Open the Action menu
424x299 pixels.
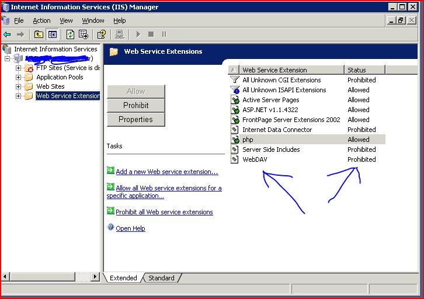coord(41,20)
